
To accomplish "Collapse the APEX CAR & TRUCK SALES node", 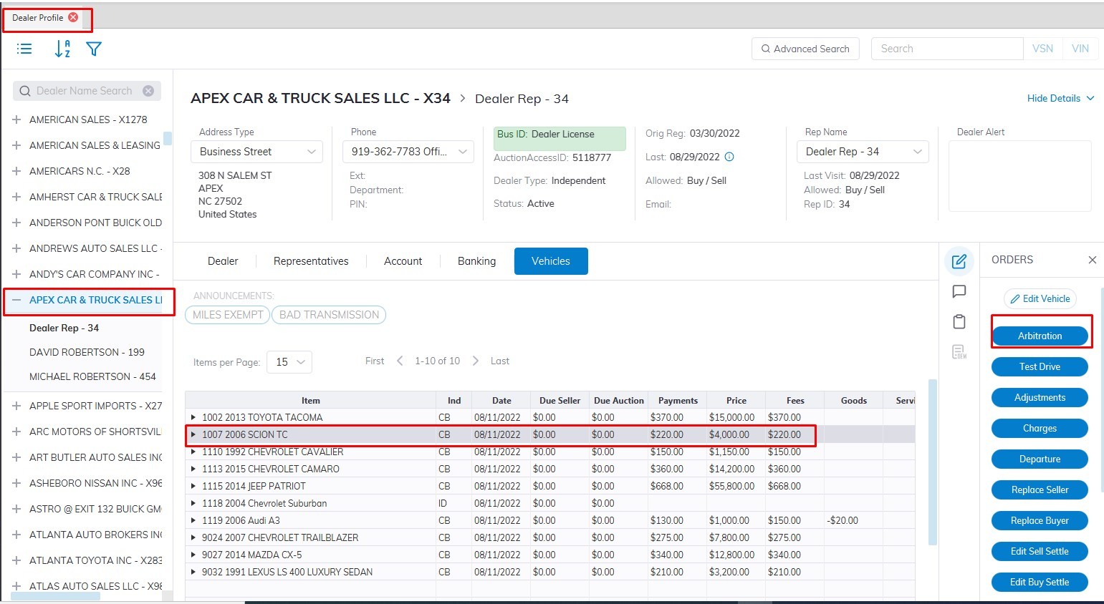I will [x=16, y=300].
